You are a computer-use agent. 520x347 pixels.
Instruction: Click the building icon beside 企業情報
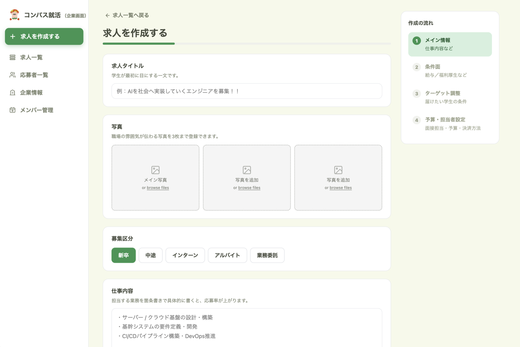point(12,92)
